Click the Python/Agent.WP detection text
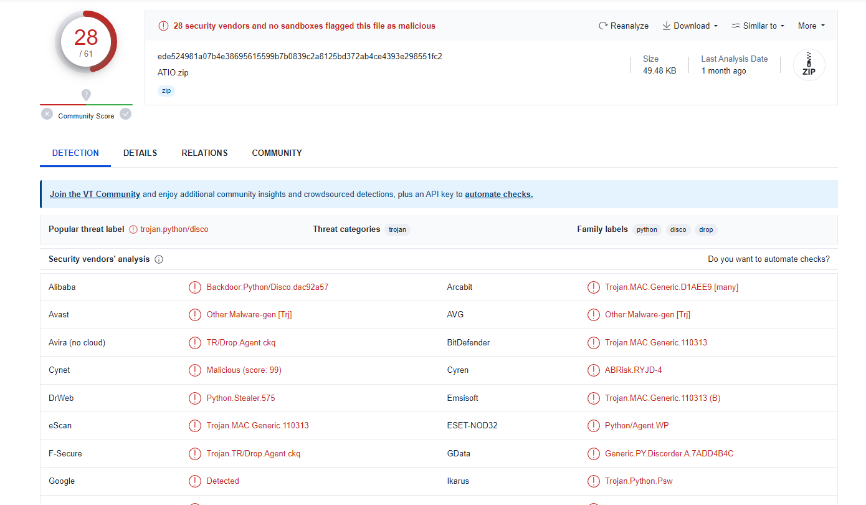This screenshot has width=866, height=505. [x=637, y=426]
